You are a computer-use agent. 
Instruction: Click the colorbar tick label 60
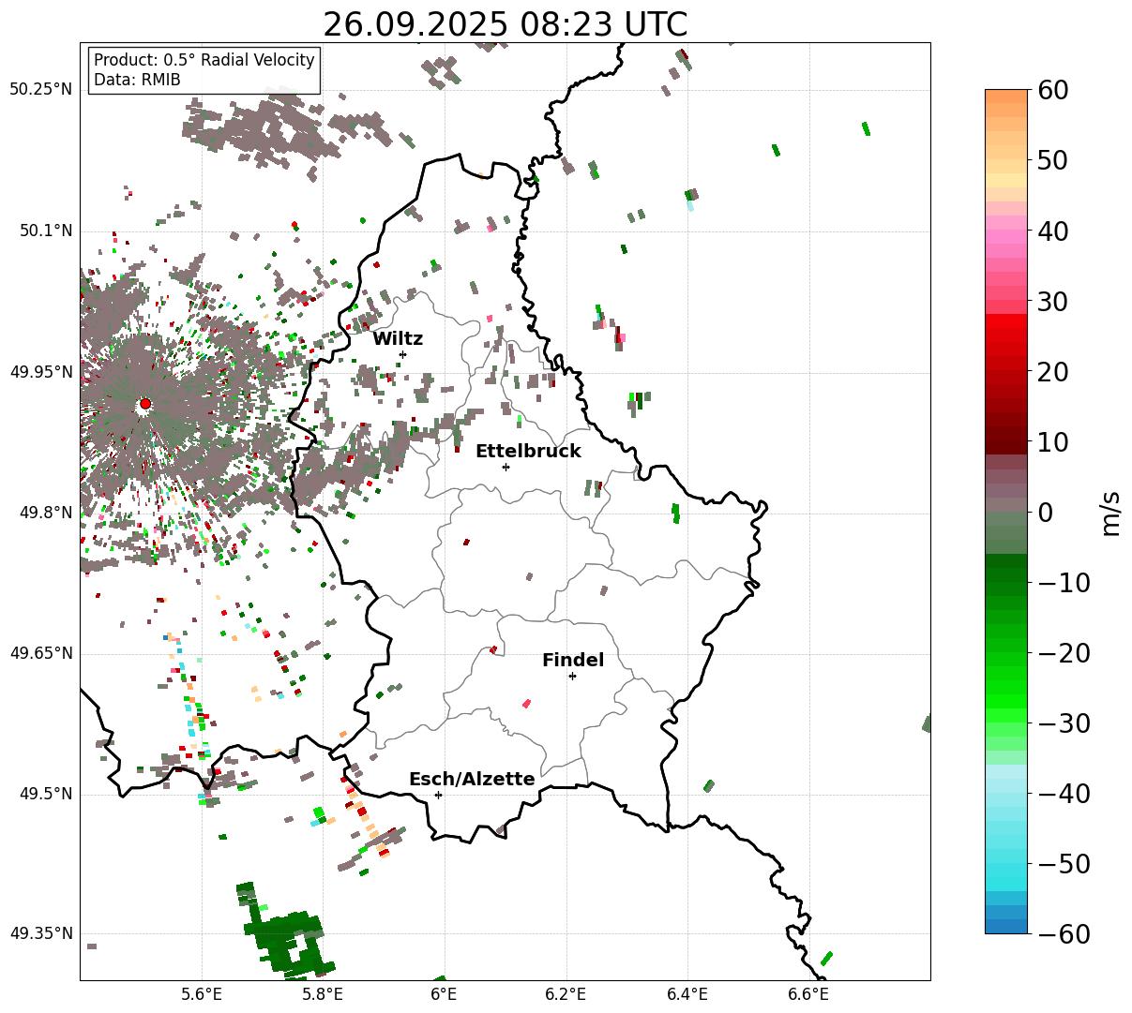click(1051, 90)
